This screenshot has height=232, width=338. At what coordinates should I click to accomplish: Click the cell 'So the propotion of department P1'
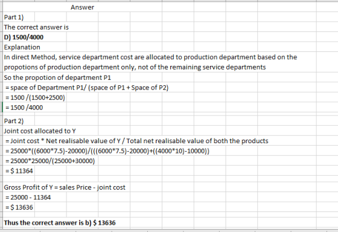click(x=57, y=77)
